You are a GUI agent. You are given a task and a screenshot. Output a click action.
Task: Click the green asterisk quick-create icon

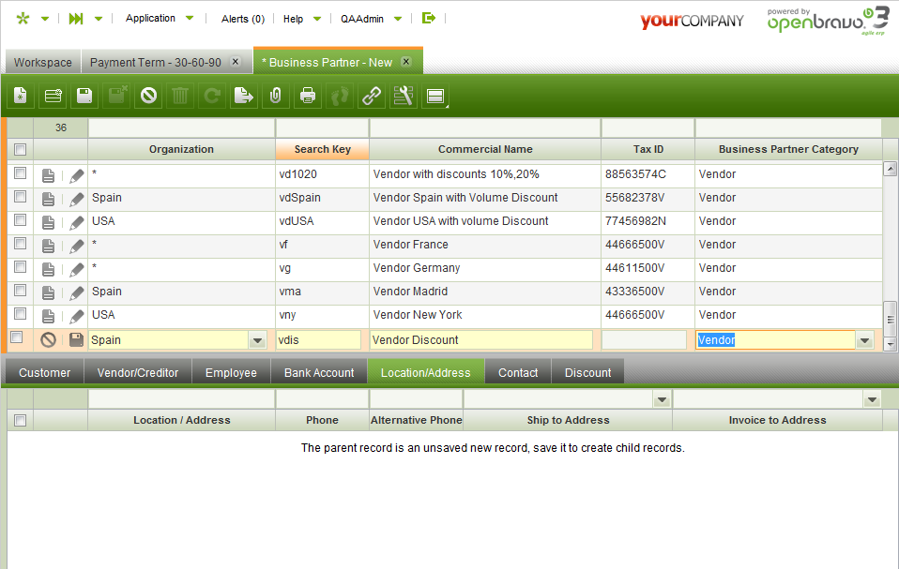coord(23,19)
